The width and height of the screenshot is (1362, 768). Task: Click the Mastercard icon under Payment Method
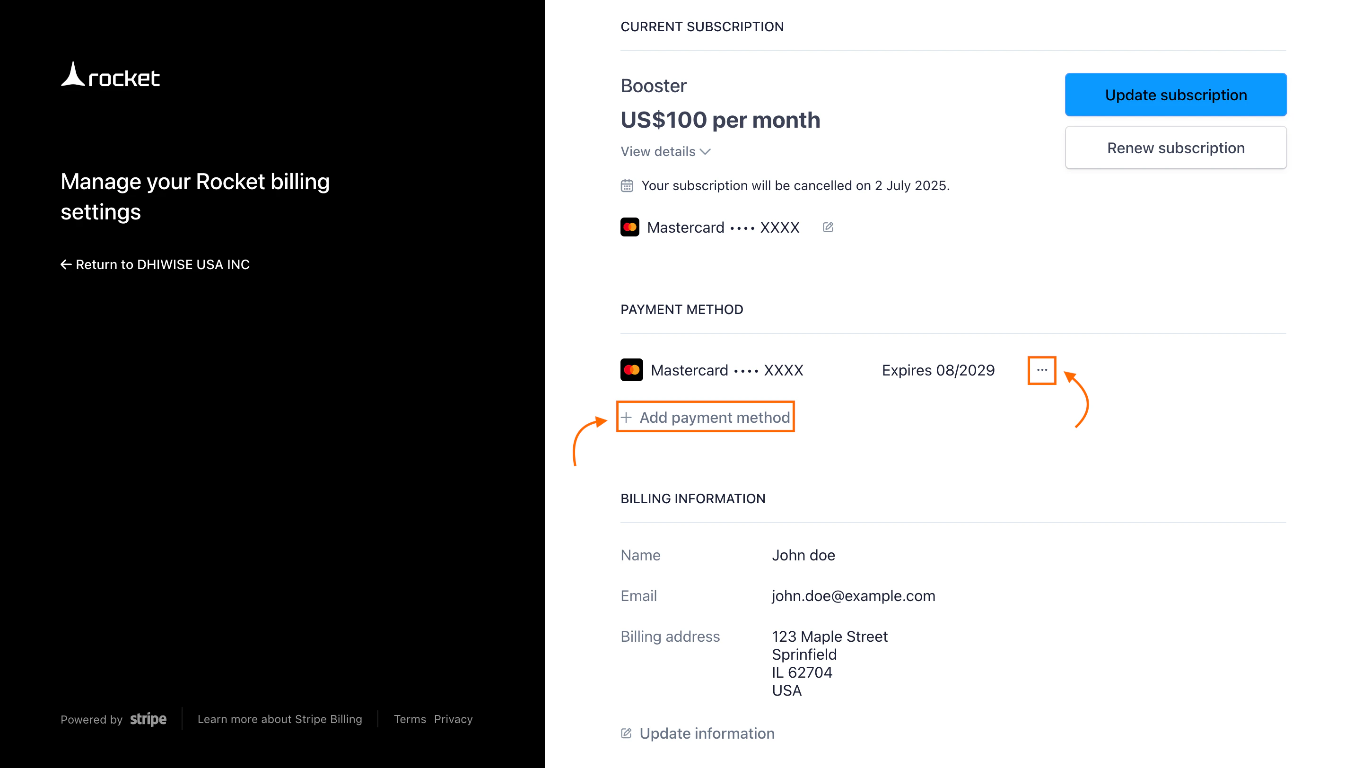632,369
